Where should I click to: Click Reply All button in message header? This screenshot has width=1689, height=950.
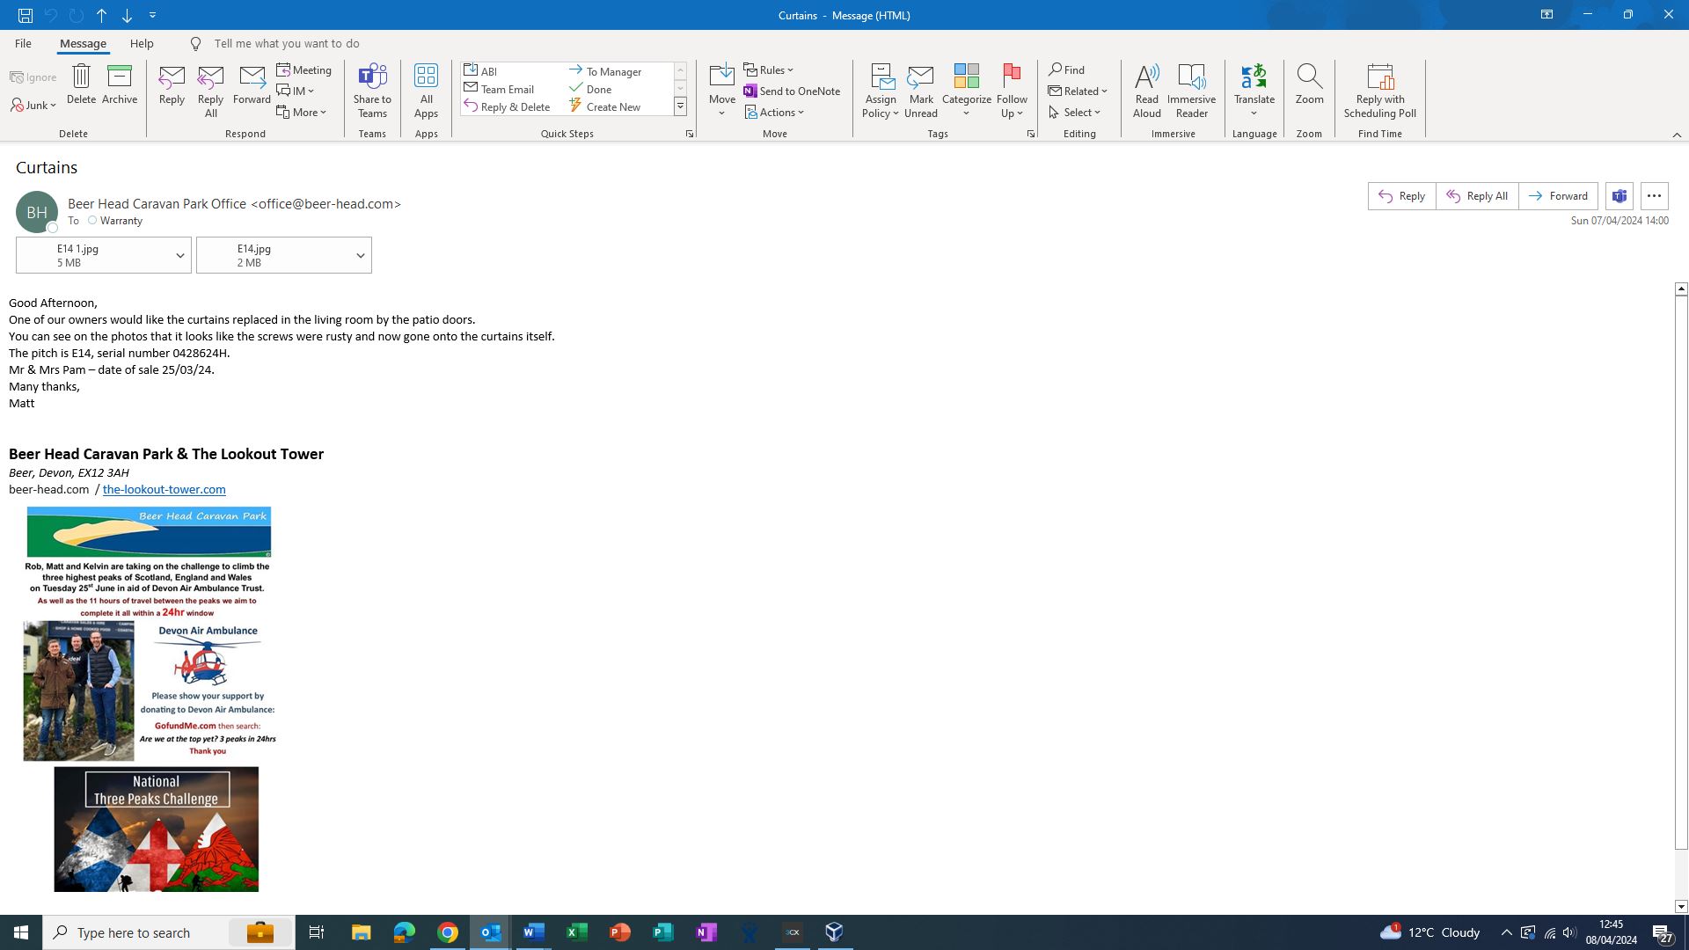pyautogui.click(x=1477, y=196)
